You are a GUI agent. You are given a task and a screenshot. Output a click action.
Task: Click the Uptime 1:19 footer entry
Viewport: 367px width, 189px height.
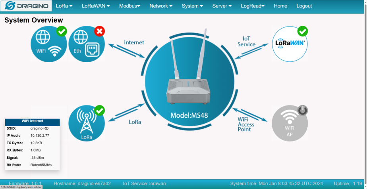348,183
